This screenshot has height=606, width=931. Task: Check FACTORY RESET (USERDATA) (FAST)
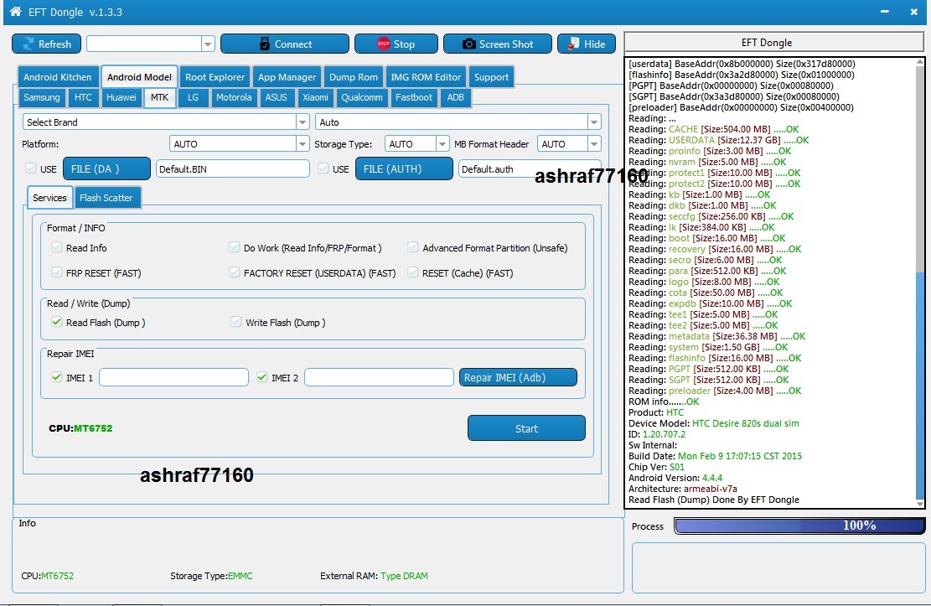234,272
